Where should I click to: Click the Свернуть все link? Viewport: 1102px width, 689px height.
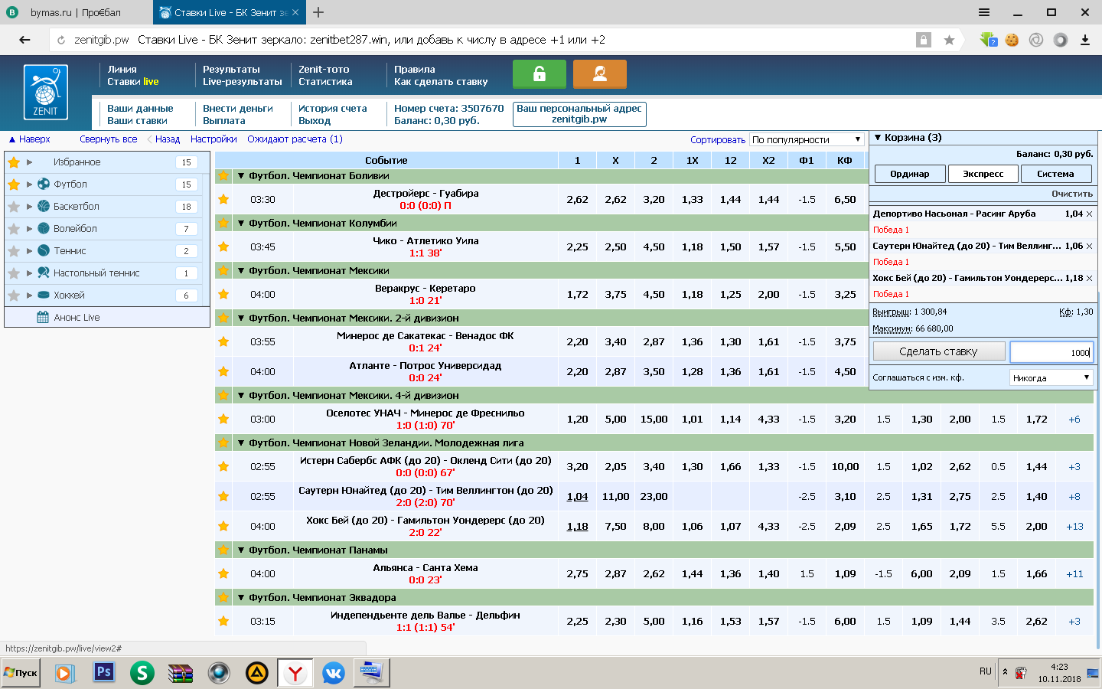[109, 139]
